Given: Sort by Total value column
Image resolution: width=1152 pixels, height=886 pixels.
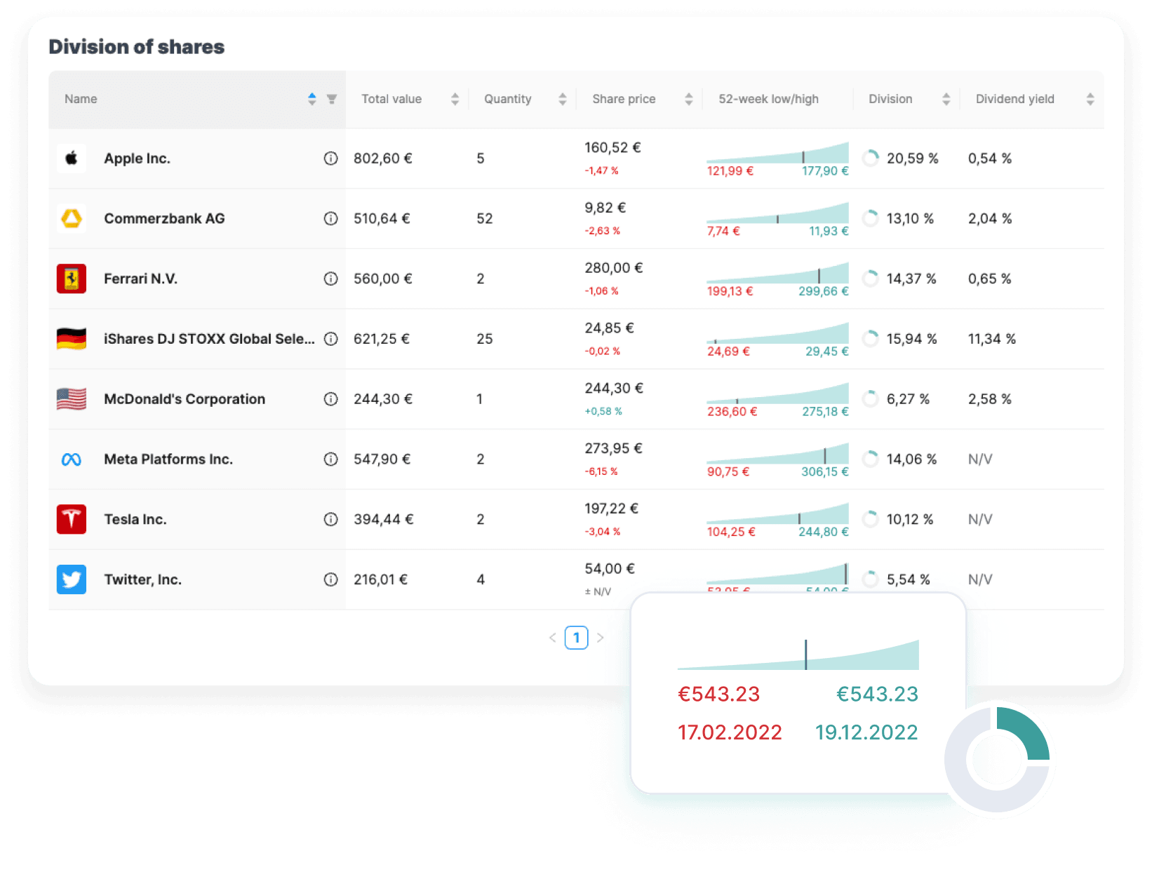Looking at the screenshot, I should pos(455,100).
